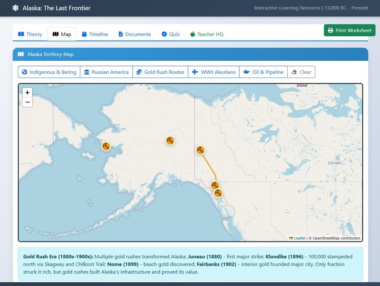Click the globe icon on Indigenous button

pyautogui.click(x=24, y=72)
